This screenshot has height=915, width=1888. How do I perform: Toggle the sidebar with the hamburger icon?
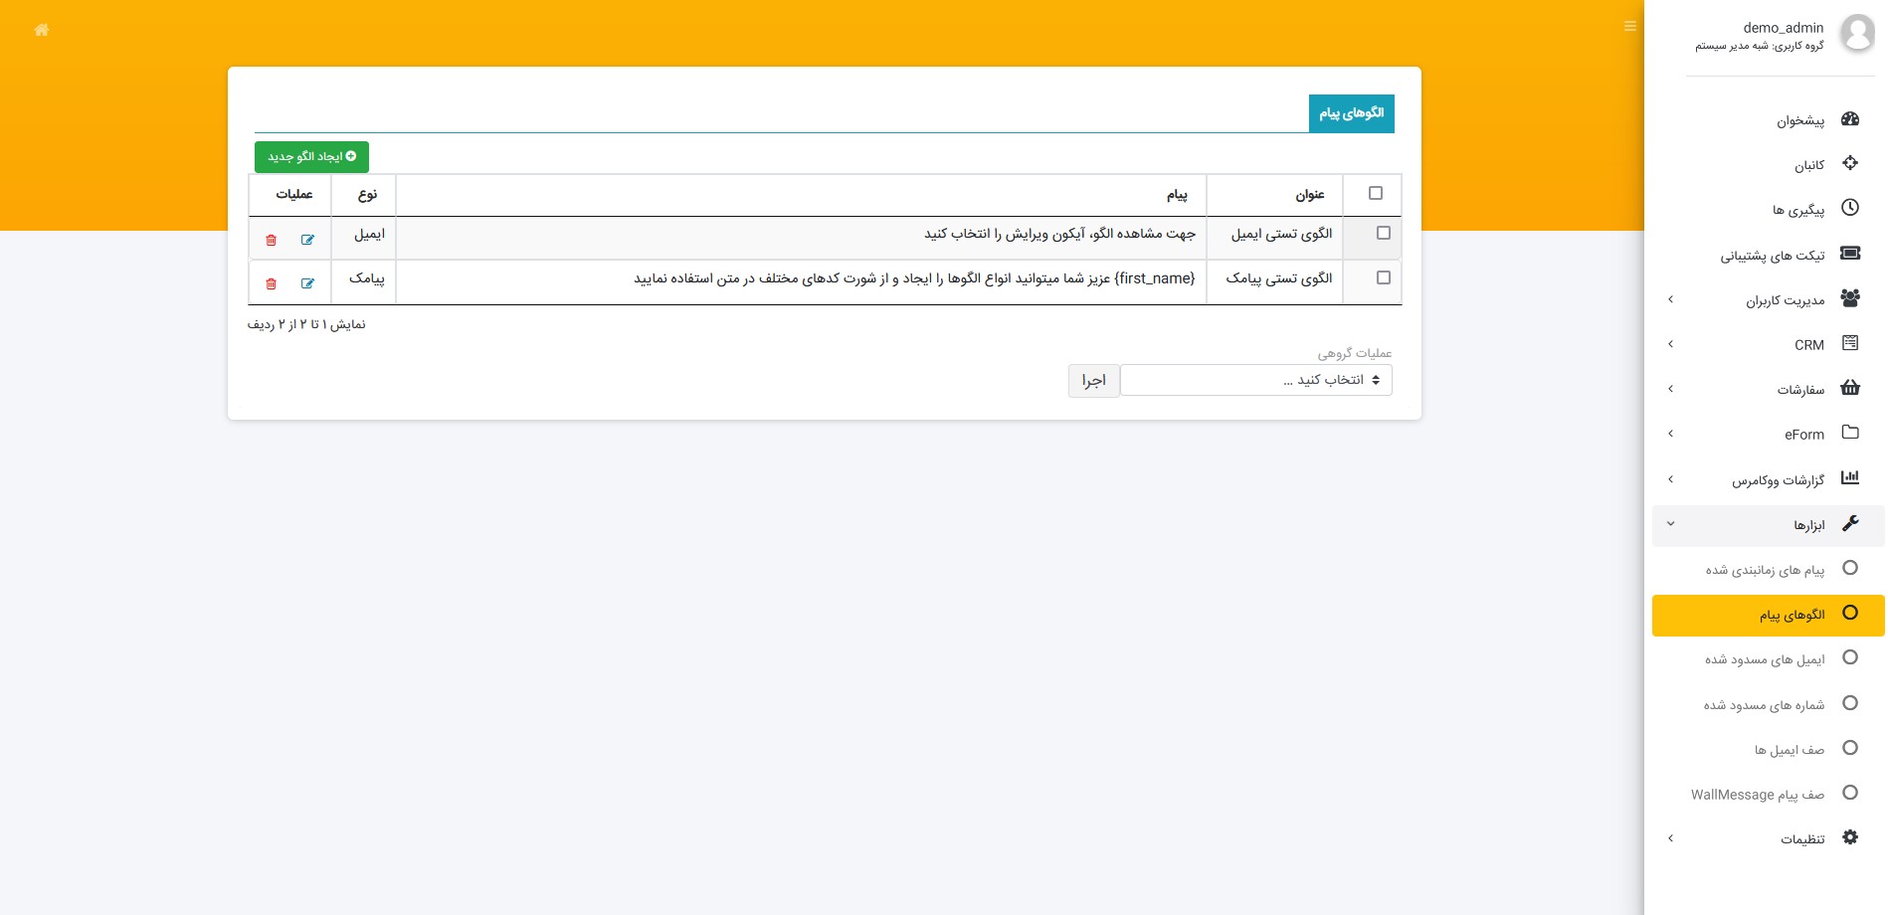point(1629,26)
